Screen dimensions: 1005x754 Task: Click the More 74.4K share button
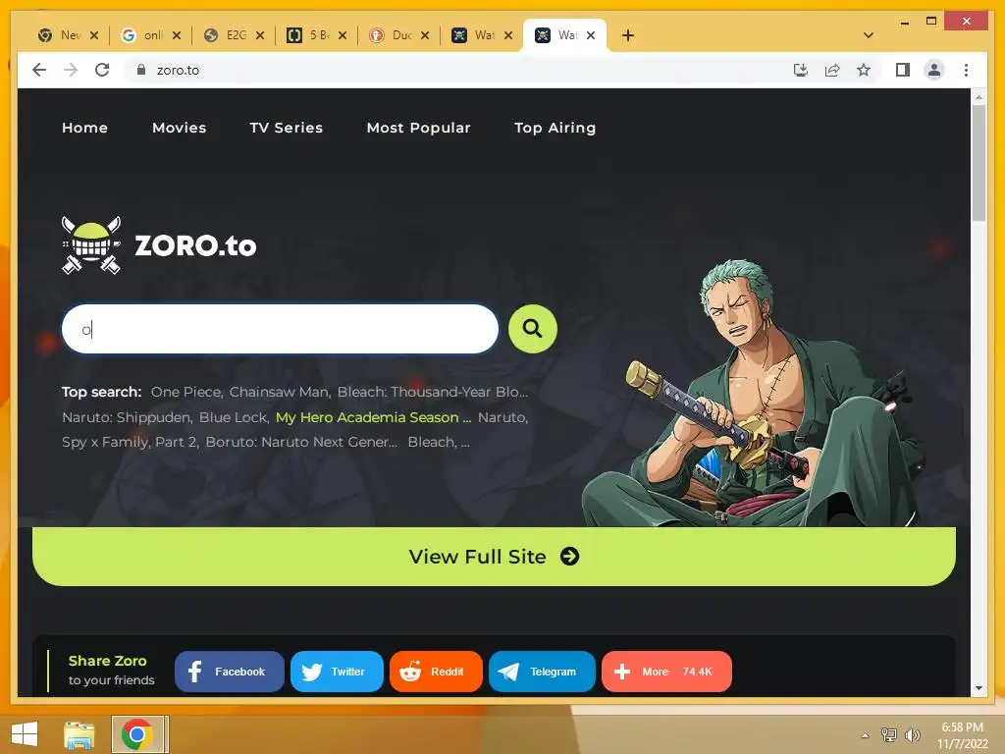pyautogui.click(x=666, y=672)
